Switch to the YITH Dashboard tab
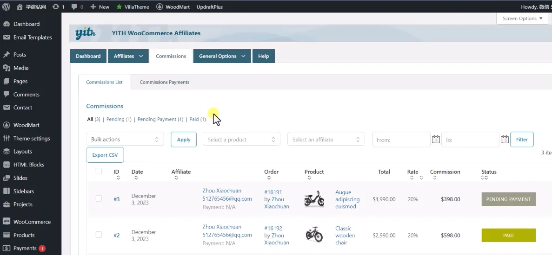This screenshot has height=255, width=552. tap(88, 56)
